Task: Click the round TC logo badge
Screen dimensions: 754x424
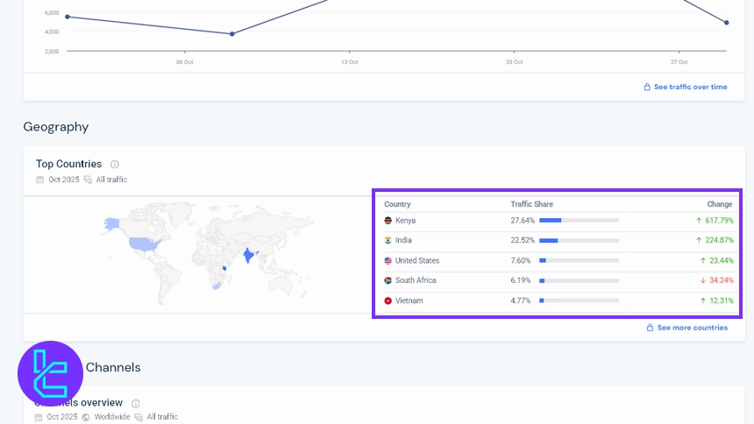Action: coord(50,373)
